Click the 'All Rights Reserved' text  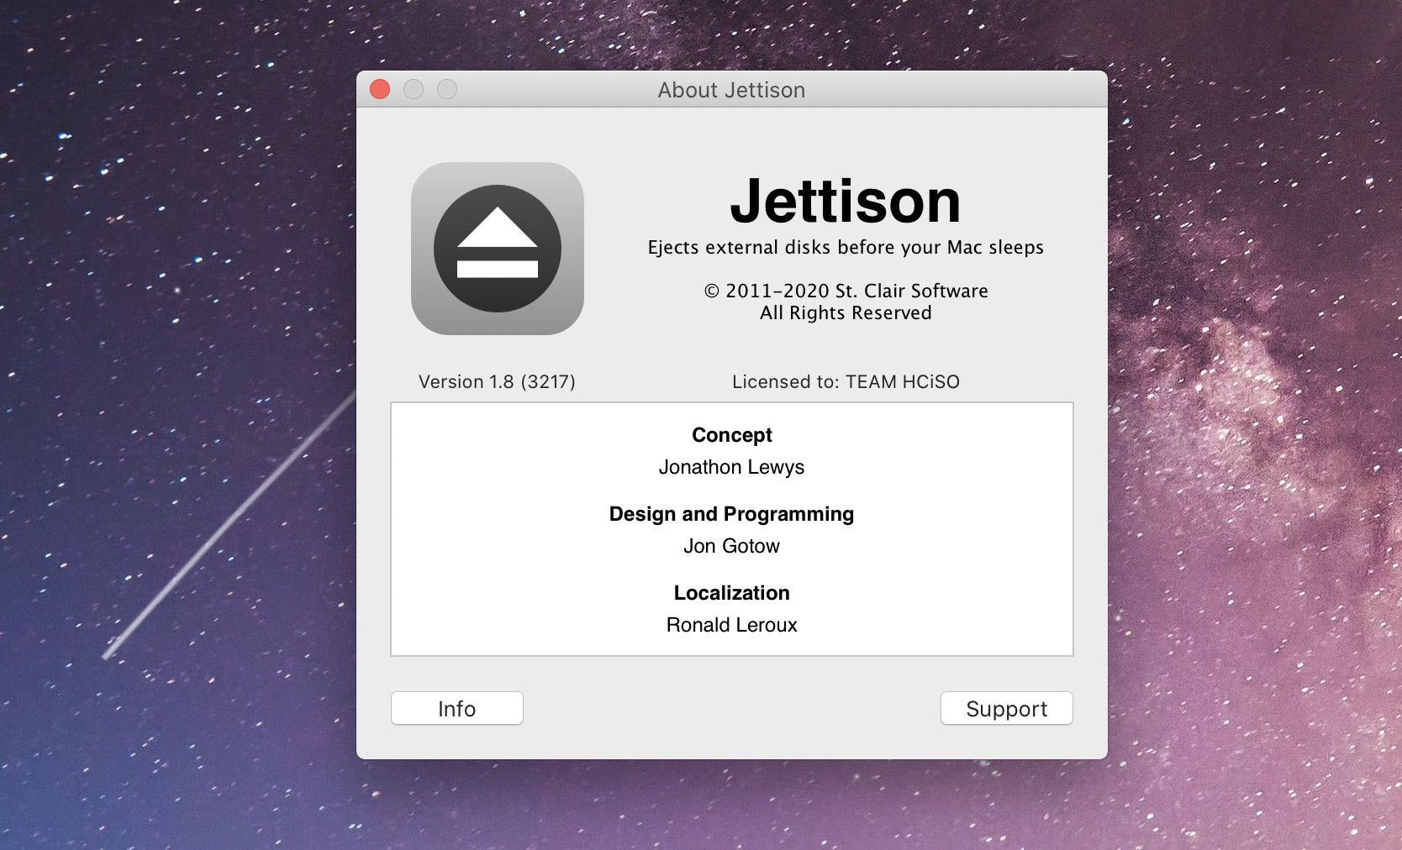click(846, 312)
